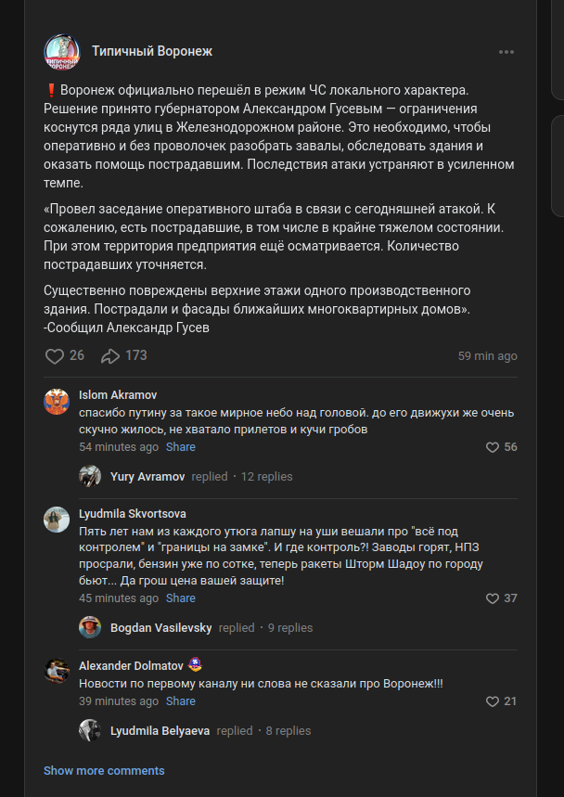This screenshot has width=564, height=797.
Task: Click badge icon next to Alexander Dolmatov
Action: click(195, 665)
